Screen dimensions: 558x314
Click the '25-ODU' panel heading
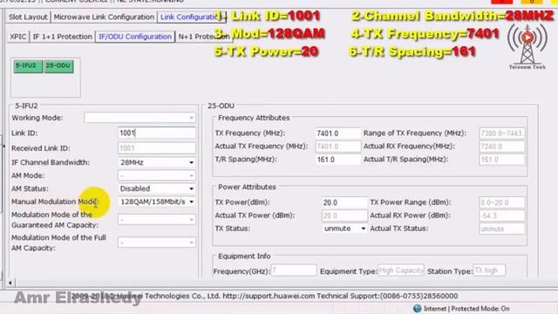221,106
